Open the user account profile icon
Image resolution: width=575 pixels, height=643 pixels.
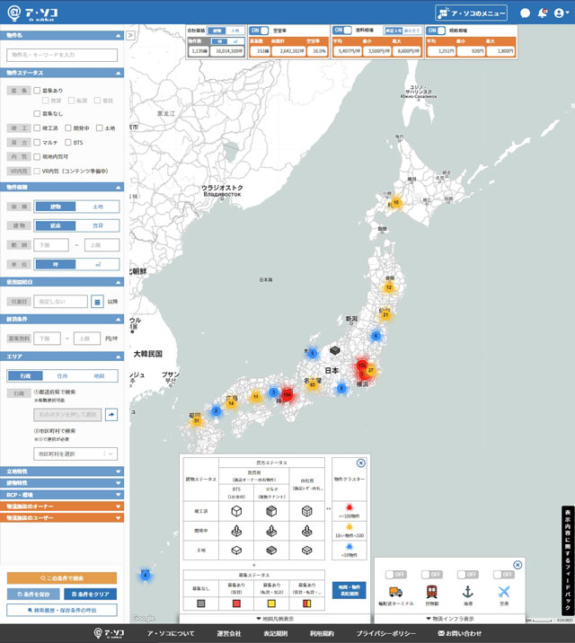pyautogui.click(x=561, y=13)
